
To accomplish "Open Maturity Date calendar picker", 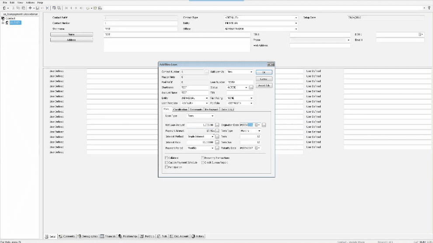I will pos(257,148).
